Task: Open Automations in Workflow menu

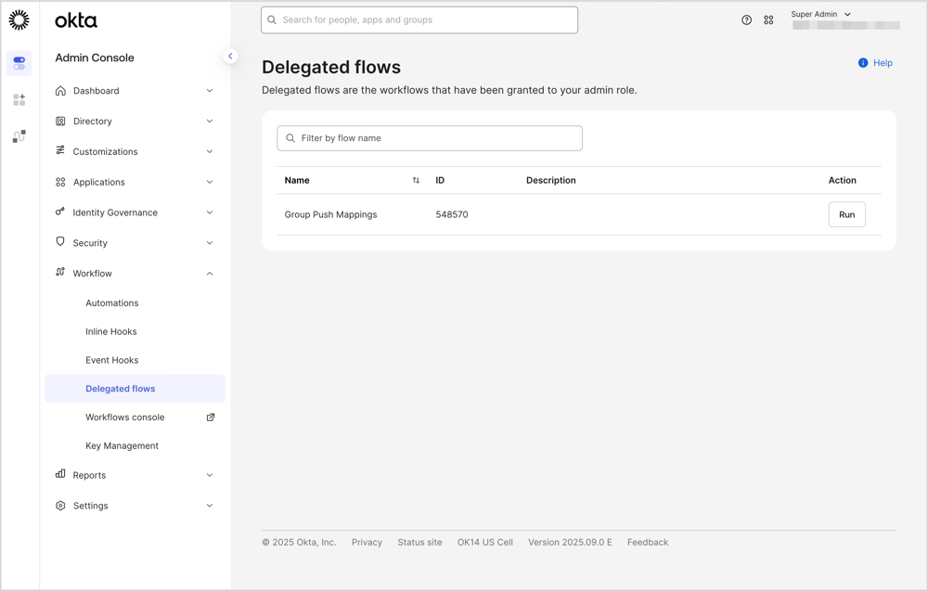Action: (x=112, y=302)
